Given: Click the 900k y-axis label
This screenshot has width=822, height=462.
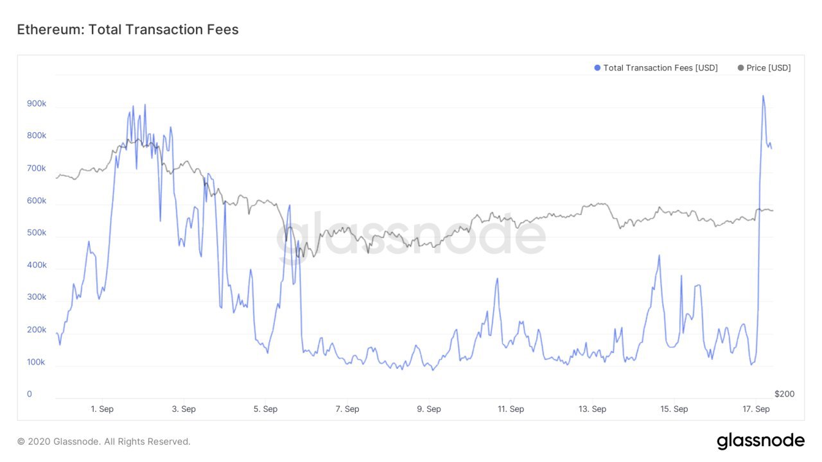Looking at the screenshot, I should click(x=36, y=103).
